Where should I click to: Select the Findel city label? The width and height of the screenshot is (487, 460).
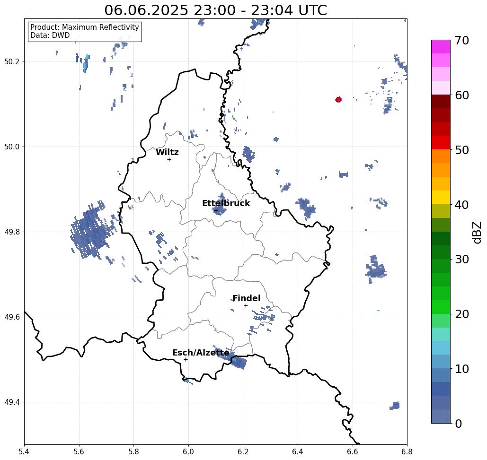click(246, 298)
